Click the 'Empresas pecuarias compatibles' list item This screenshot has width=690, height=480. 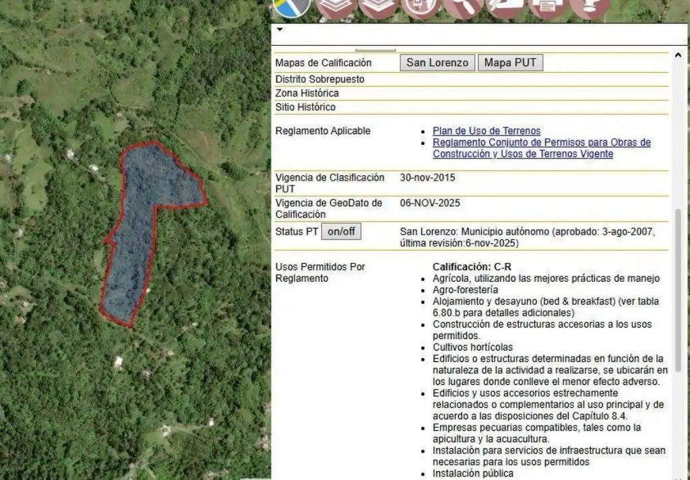coord(537,433)
